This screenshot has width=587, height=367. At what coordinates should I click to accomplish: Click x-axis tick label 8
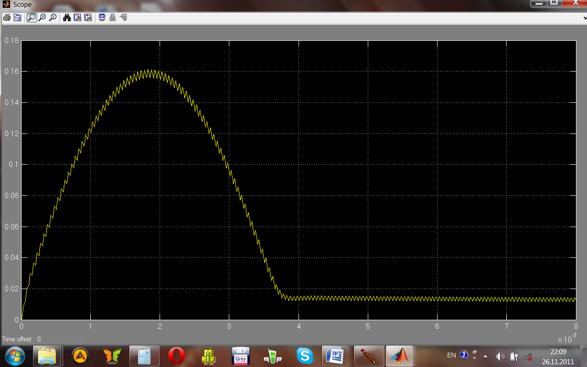(x=576, y=326)
